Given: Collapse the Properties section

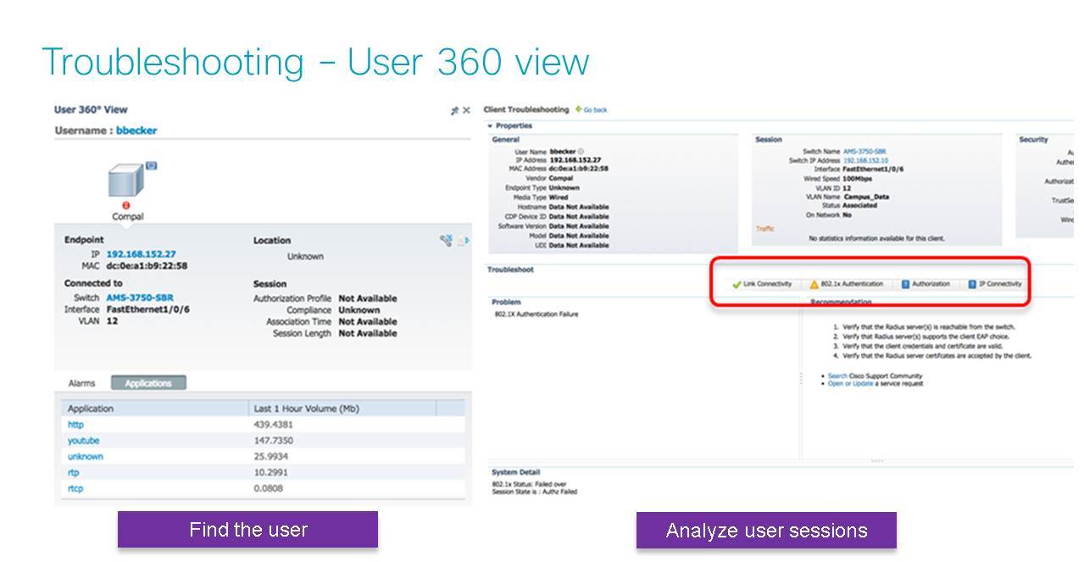Looking at the screenshot, I should (x=490, y=125).
